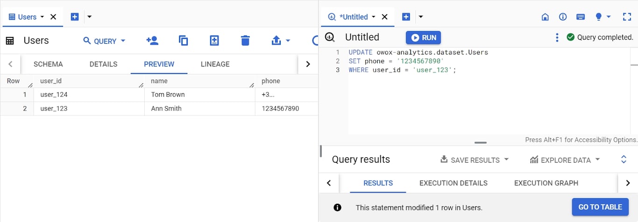The height and width of the screenshot is (222, 638).
Task: Toggle full screen editor icon
Action: [x=627, y=17]
